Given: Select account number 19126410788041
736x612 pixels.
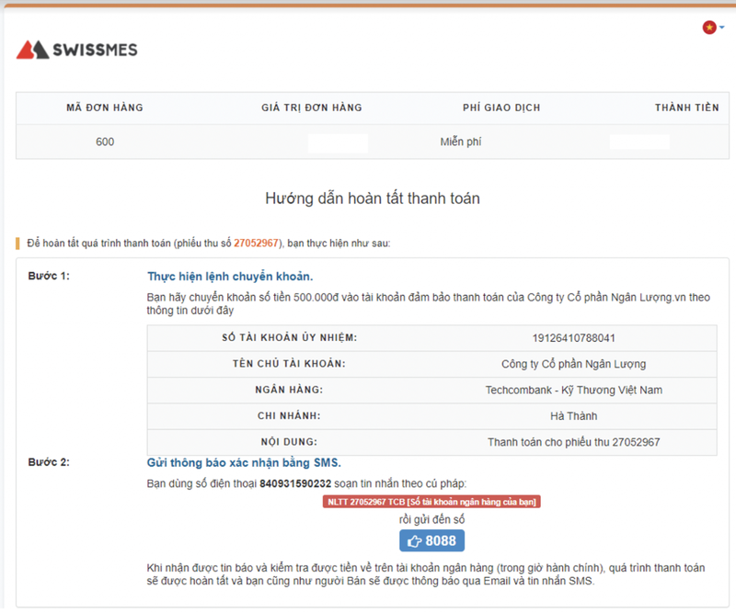Looking at the screenshot, I should tap(573, 338).
